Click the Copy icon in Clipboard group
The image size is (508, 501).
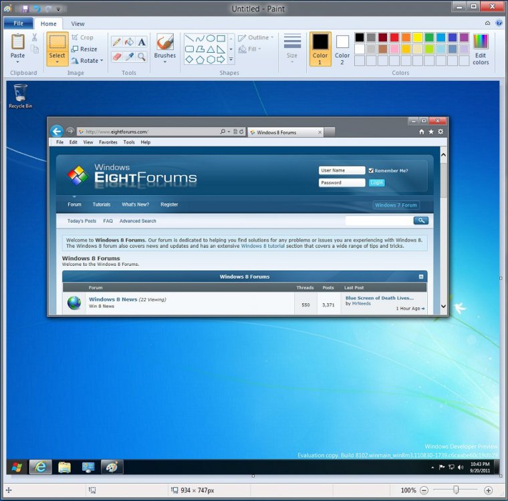[x=35, y=49]
